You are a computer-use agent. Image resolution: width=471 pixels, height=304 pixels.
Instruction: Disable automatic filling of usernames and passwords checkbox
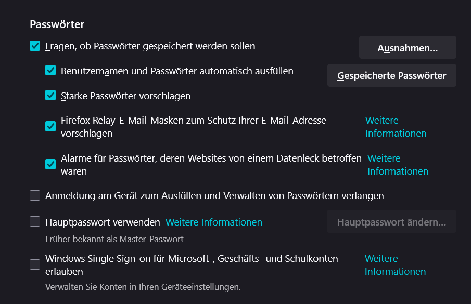click(50, 71)
